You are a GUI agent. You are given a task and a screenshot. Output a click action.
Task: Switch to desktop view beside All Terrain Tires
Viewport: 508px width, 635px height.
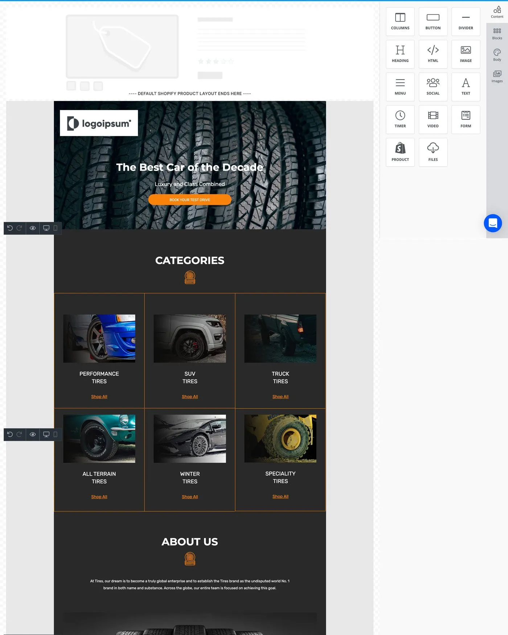[x=46, y=434]
